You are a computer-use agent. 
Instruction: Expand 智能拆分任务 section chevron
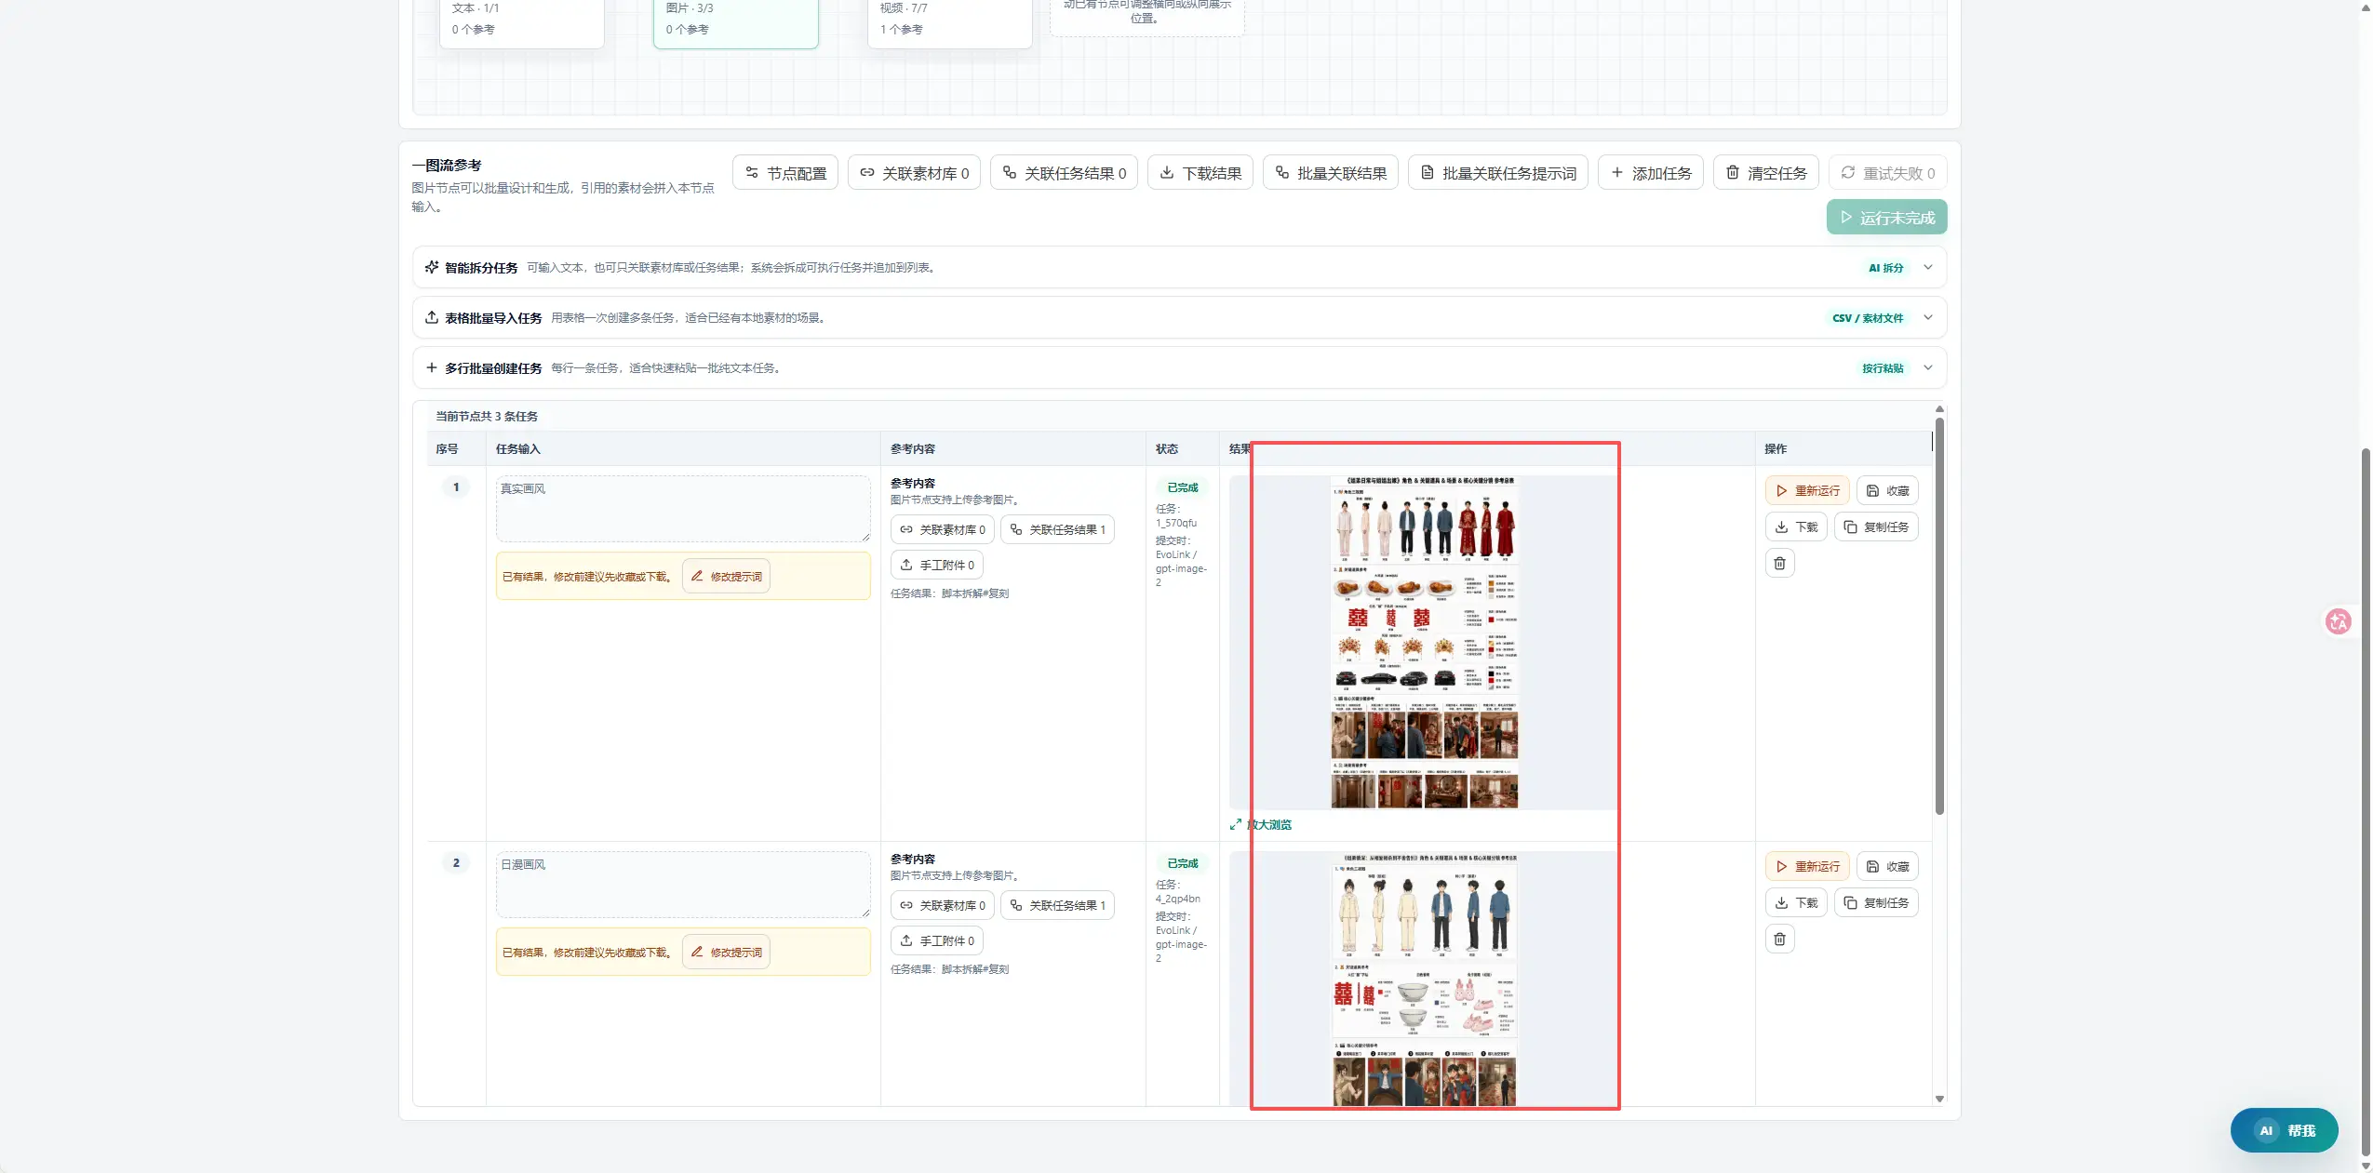1928,268
